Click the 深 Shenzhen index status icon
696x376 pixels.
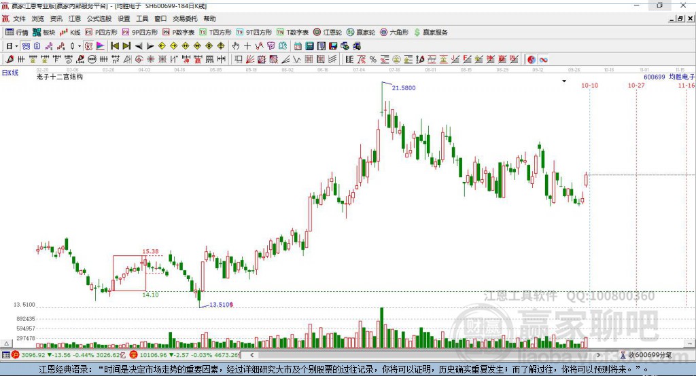coord(134,355)
